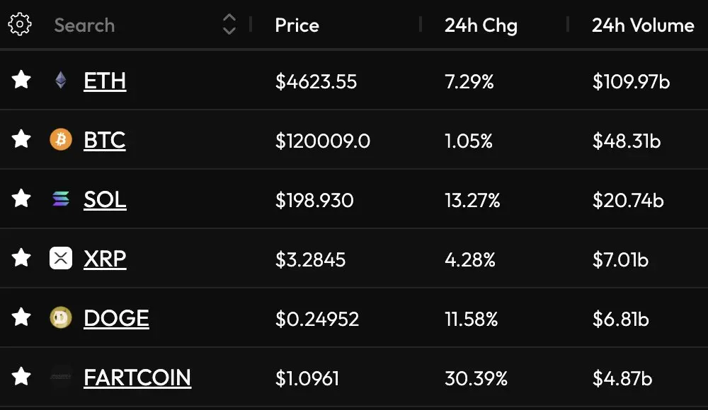Unfavorite BTC with its star
The width and height of the screenshot is (708, 410).
pyautogui.click(x=21, y=139)
